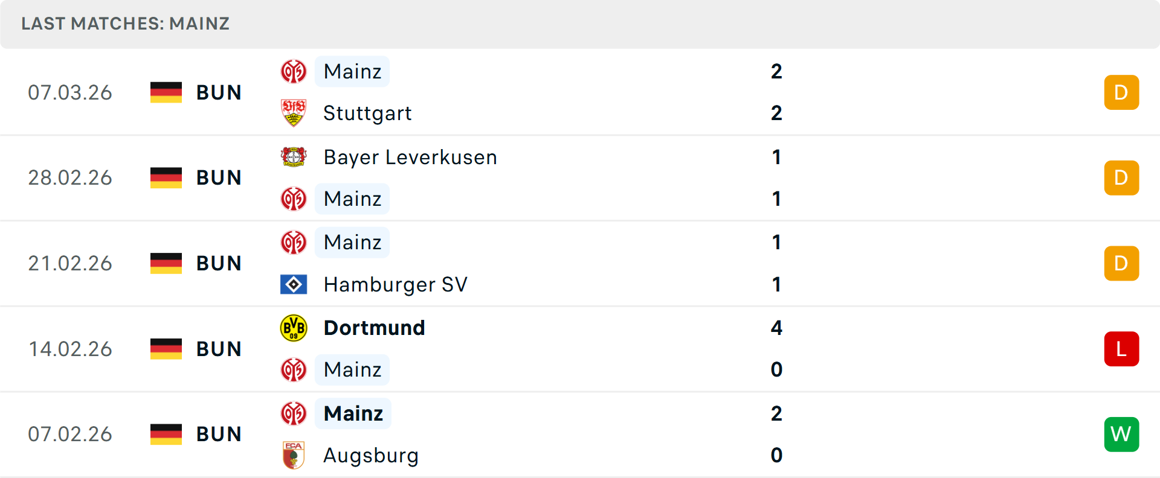Click Dortmund's score of 4
1160x478 pixels.
pos(776,328)
